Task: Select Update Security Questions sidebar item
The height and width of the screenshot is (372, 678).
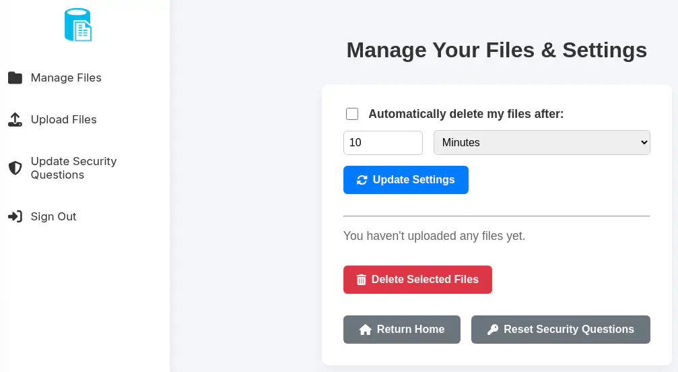Action: 73,168
